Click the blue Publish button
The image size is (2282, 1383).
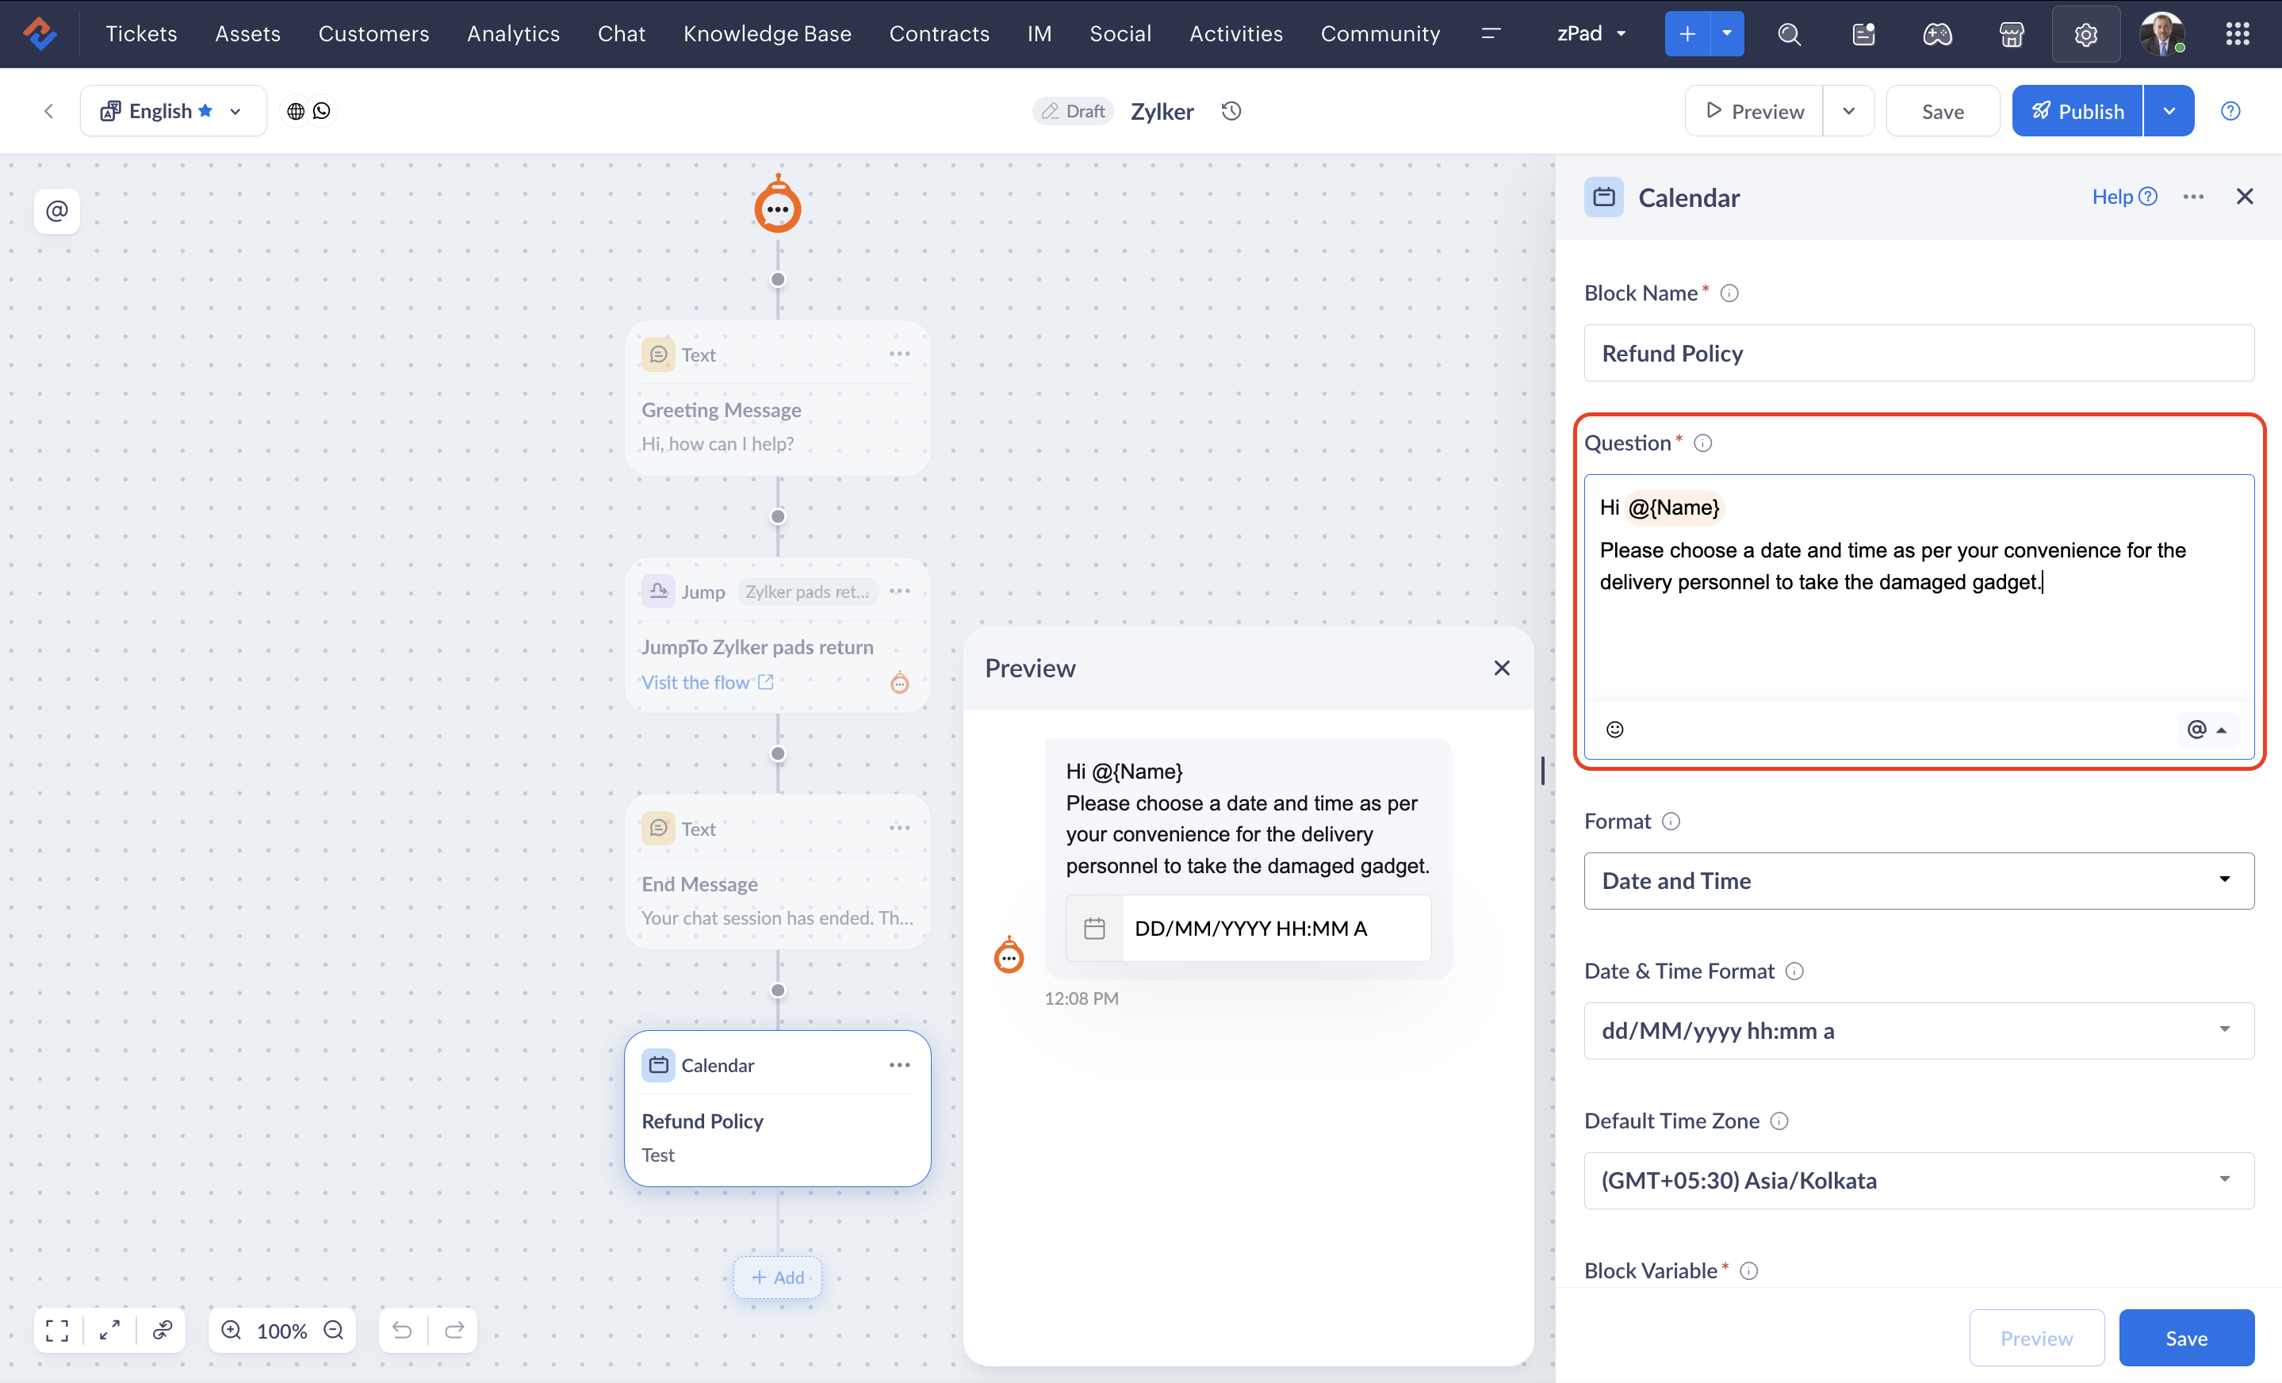tap(2077, 111)
